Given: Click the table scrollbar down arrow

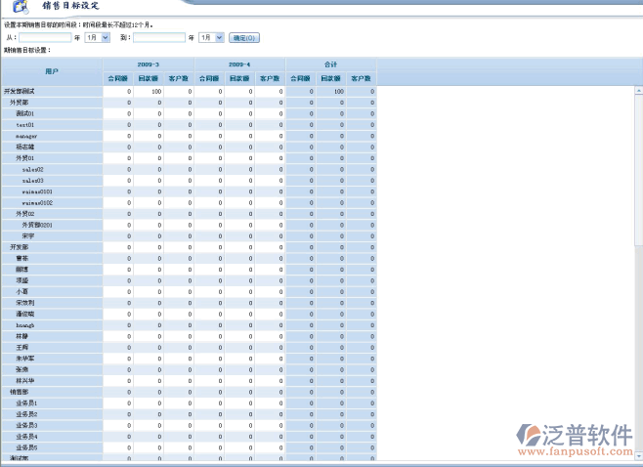Looking at the screenshot, I should 639,455.
